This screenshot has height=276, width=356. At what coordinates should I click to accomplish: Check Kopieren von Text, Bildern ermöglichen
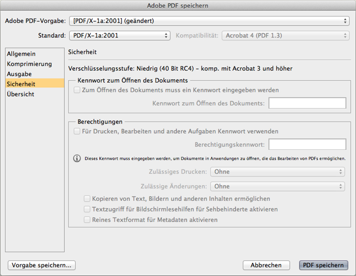click(x=87, y=199)
